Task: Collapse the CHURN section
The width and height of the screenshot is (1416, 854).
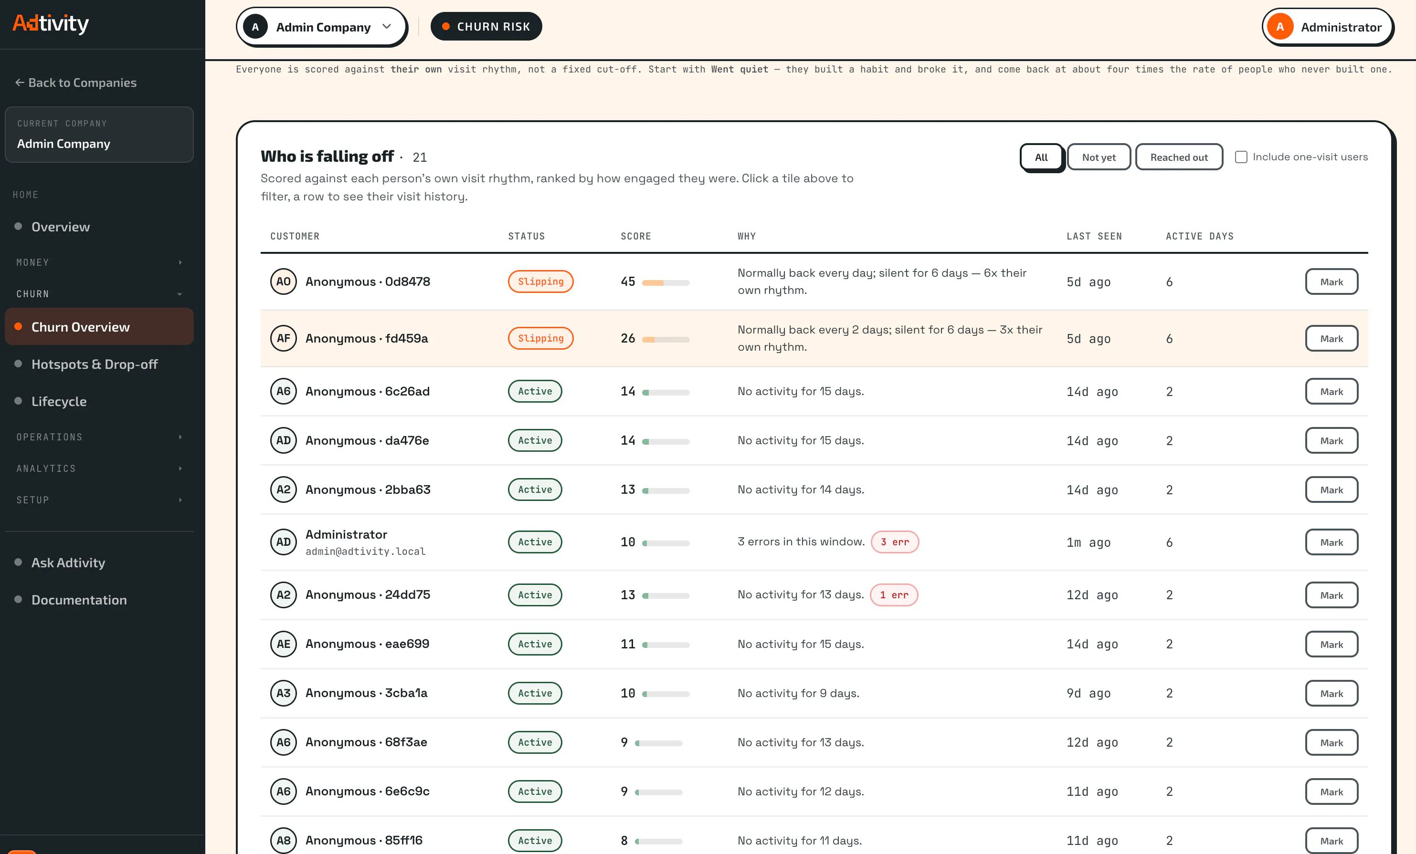Action: (x=99, y=294)
